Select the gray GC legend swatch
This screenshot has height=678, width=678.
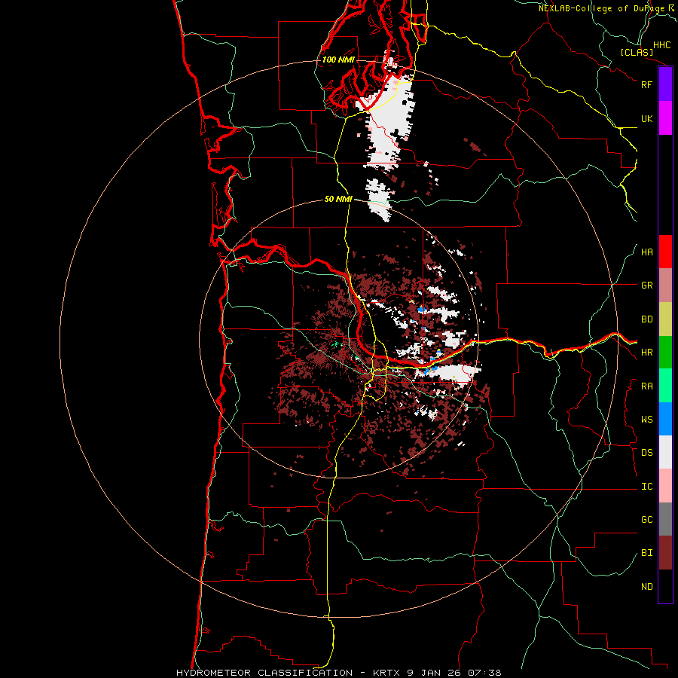(665, 519)
